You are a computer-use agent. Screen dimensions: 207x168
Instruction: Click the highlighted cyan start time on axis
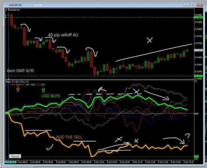10,162
